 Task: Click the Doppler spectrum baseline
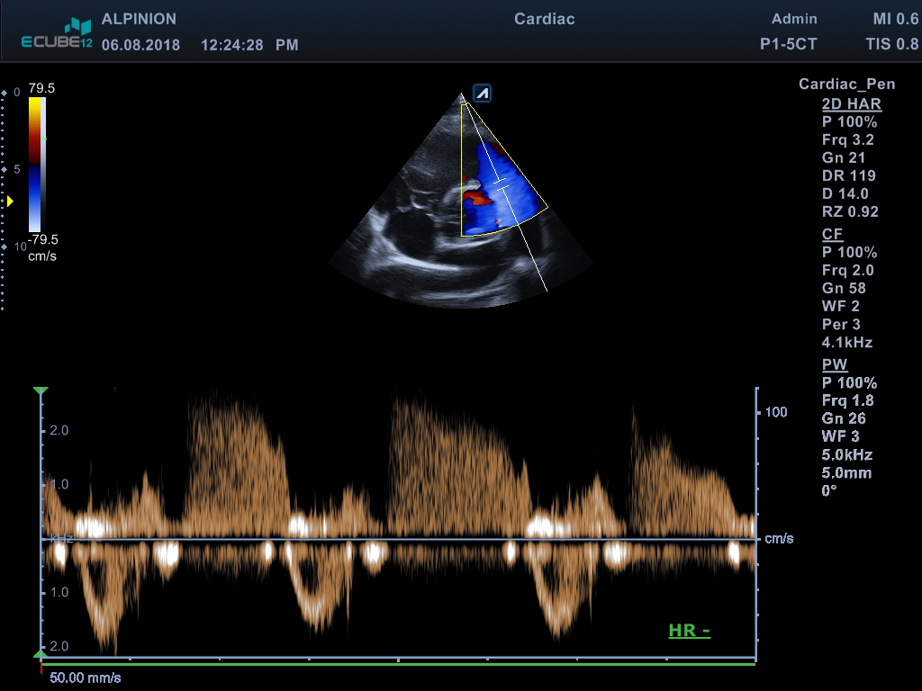click(396, 539)
